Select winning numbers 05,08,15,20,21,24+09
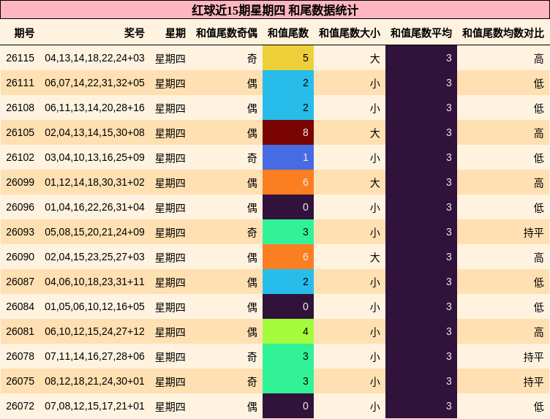Viewport: 550px width, 419px height. point(94,232)
